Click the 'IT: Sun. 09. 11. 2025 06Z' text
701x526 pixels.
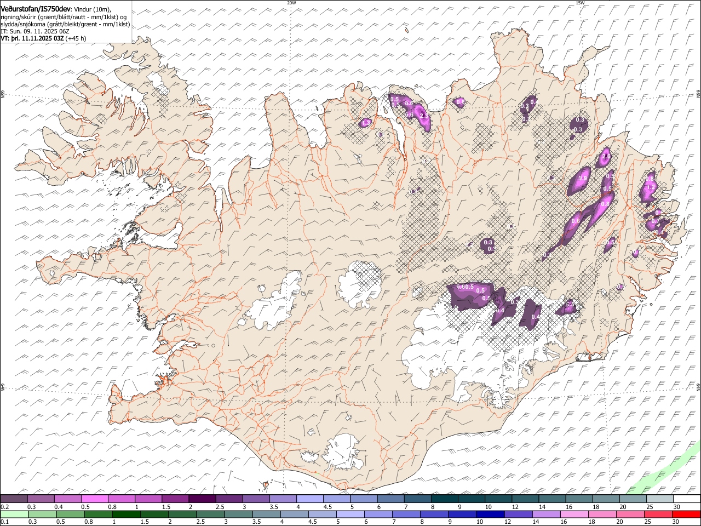[x=35, y=31]
